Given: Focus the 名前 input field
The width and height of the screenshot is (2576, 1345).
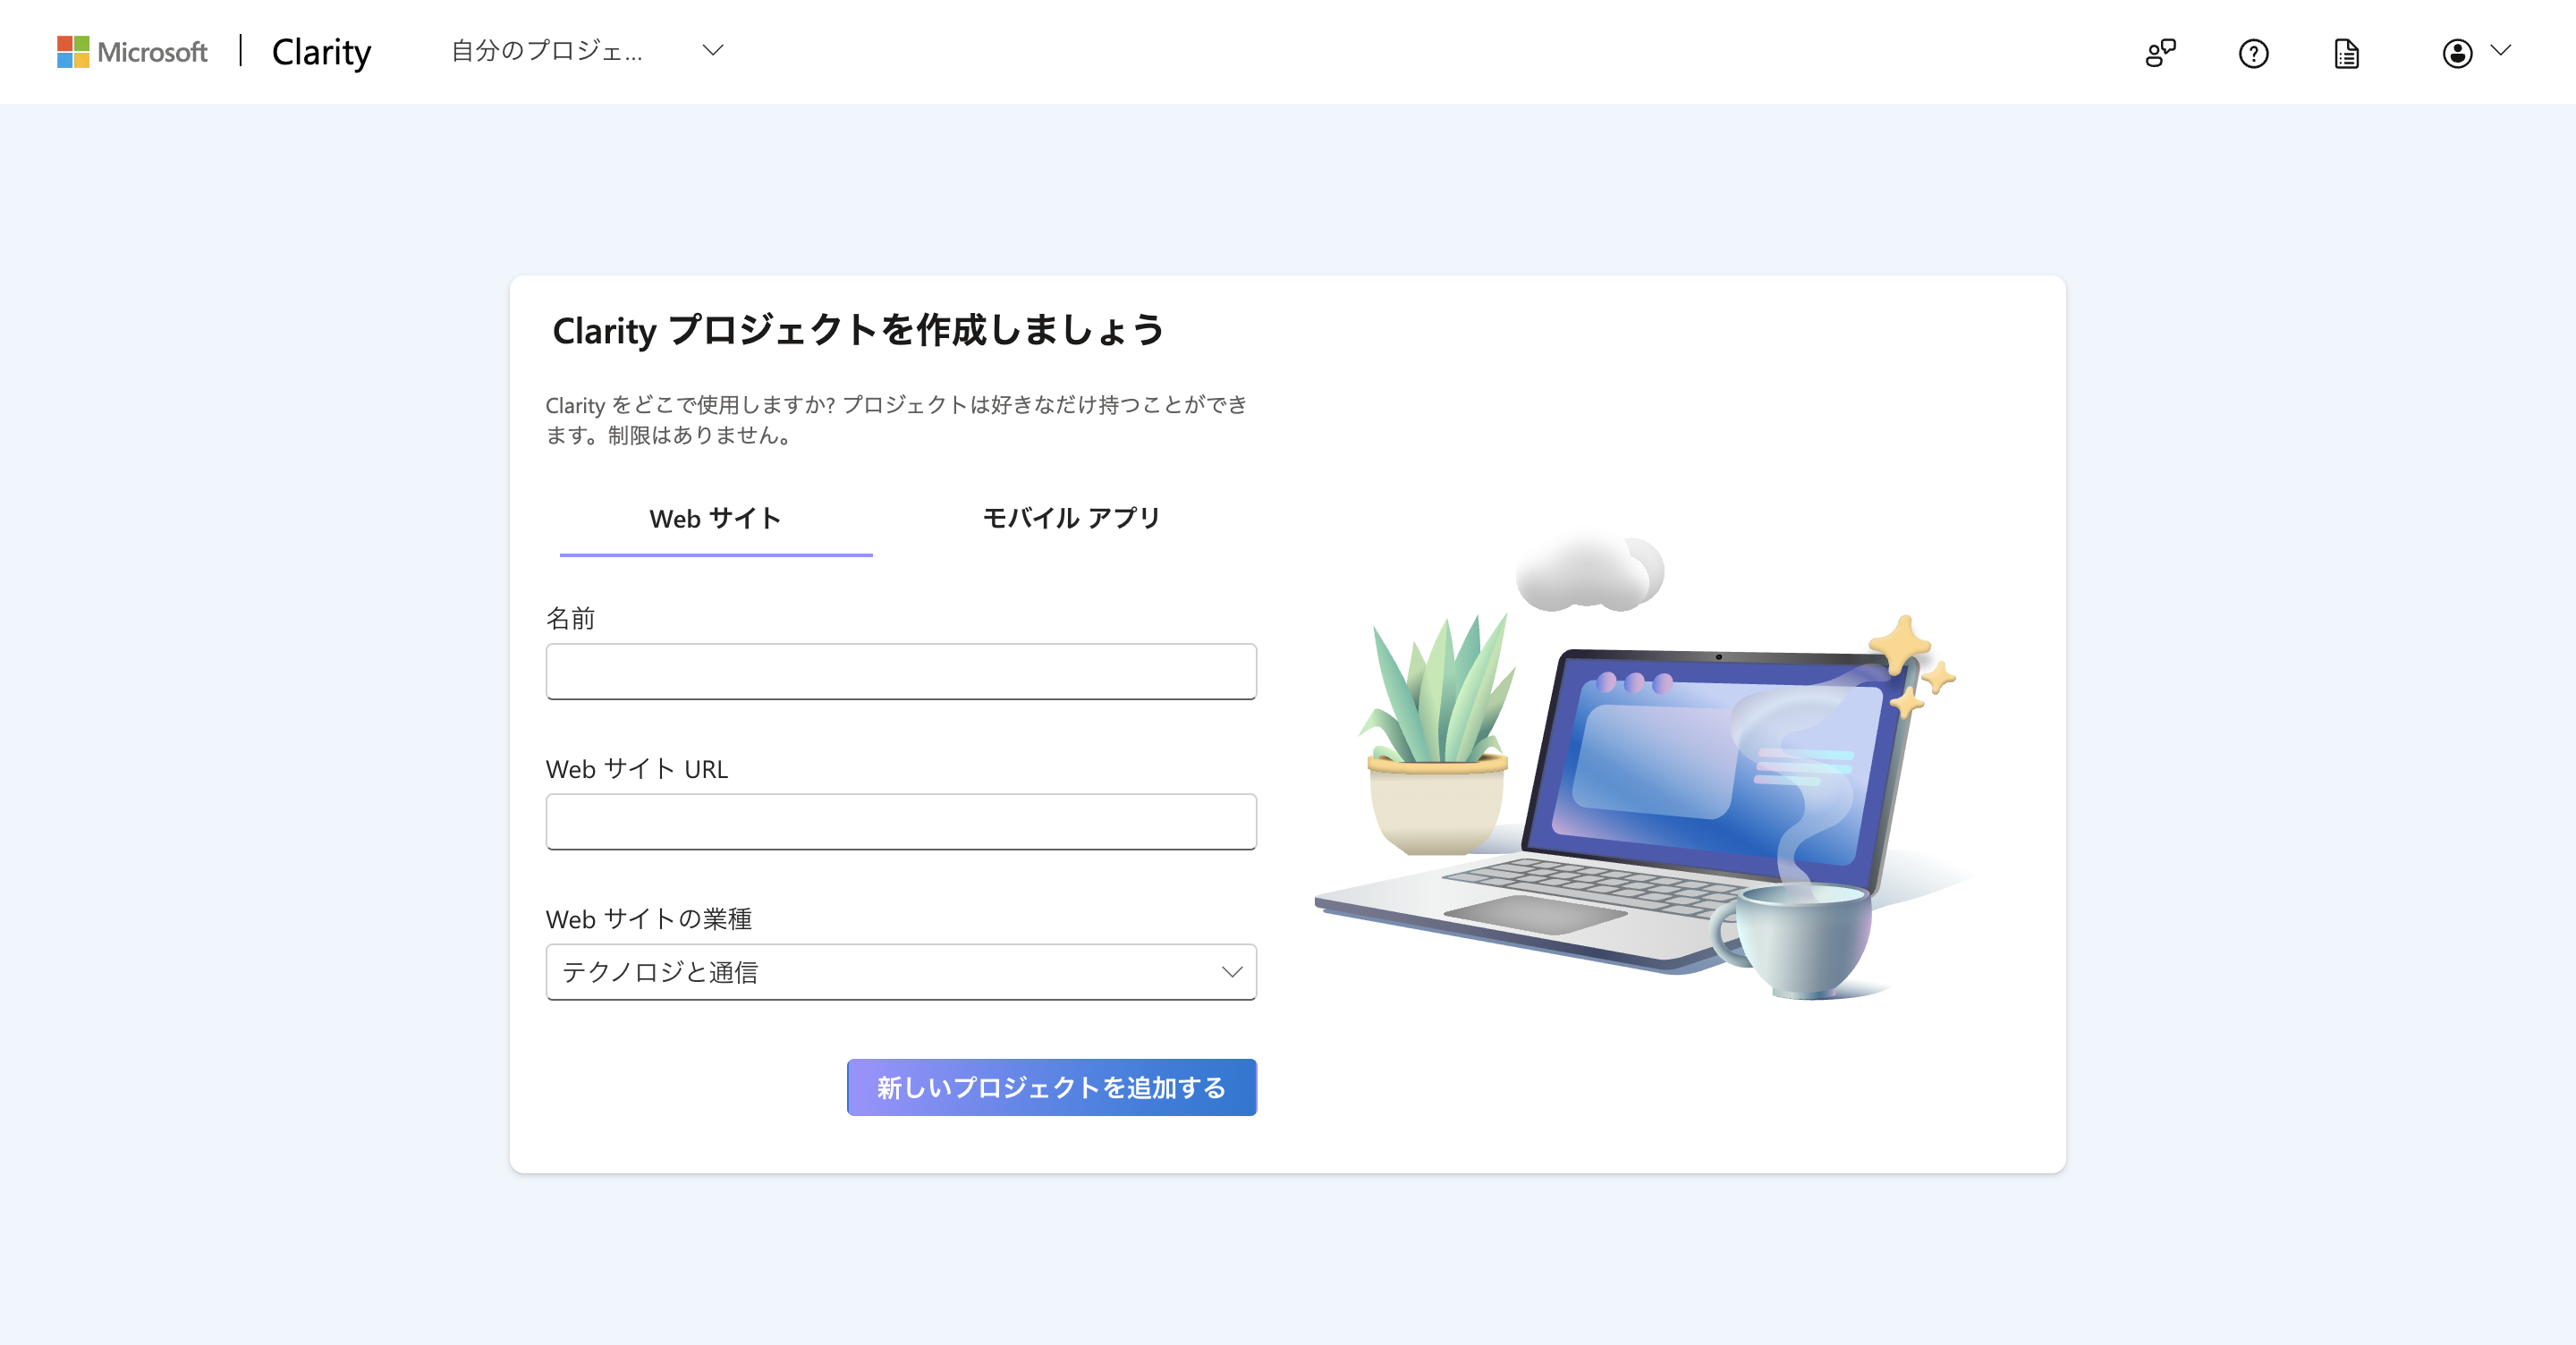Looking at the screenshot, I should pos(901,672).
